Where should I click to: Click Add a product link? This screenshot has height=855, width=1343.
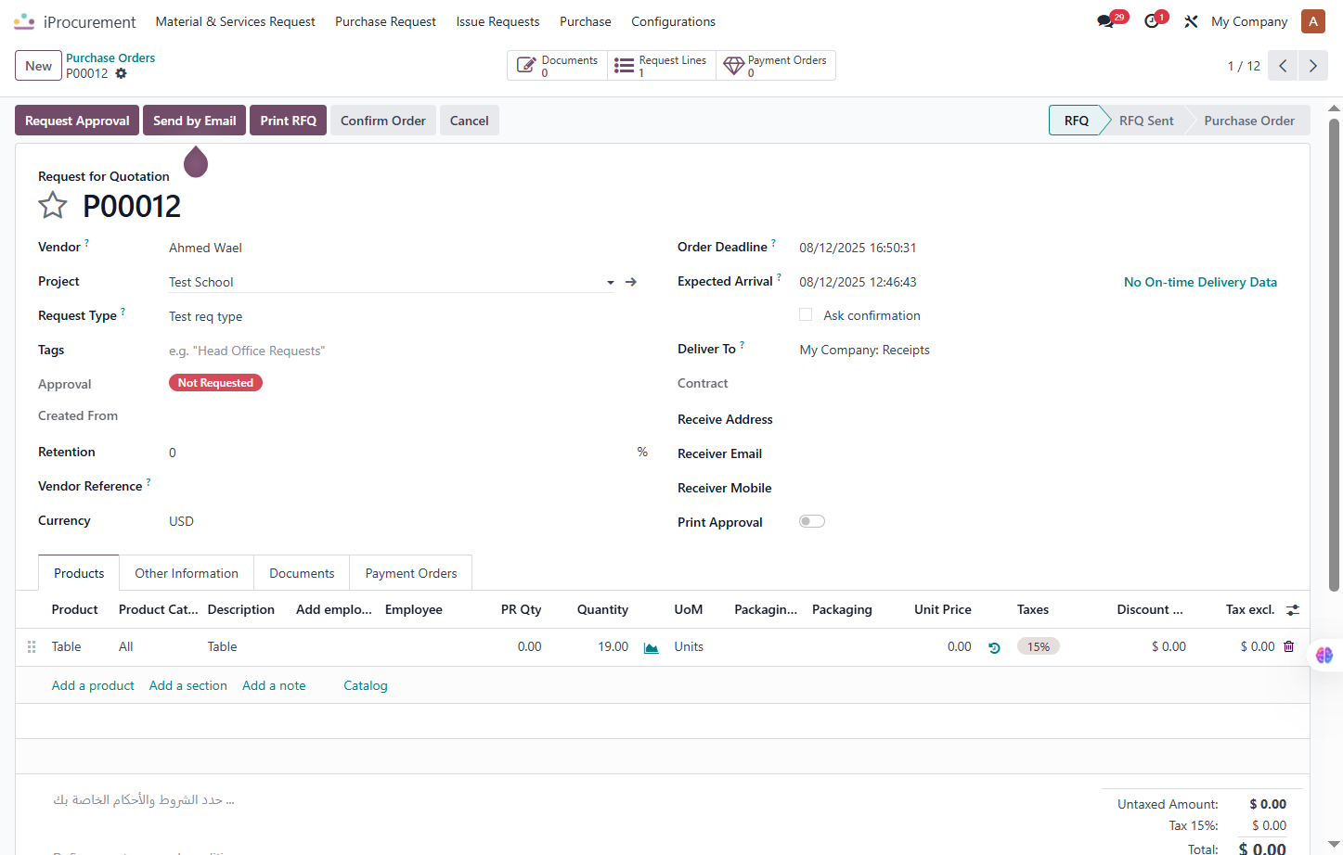tap(93, 685)
